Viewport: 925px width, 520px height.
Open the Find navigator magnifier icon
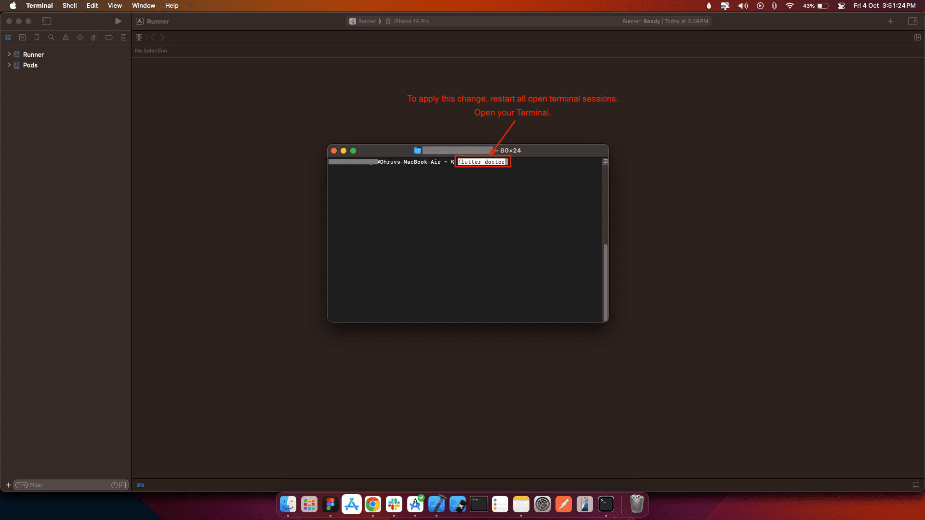click(51, 38)
